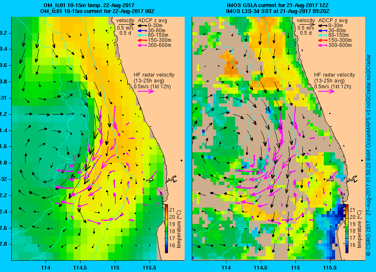
Task: Click the red 150-300m arrow in IMOS legend
Action: click(323, 40)
